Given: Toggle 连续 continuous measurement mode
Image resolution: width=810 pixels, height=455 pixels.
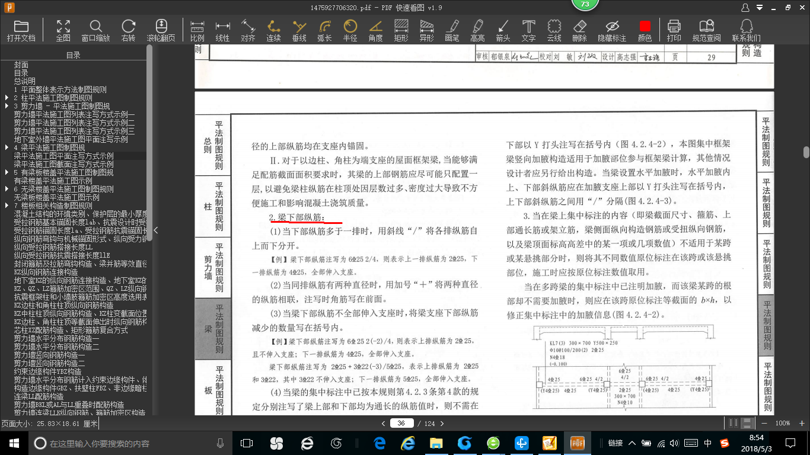Looking at the screenshot, I should point(273,28).
